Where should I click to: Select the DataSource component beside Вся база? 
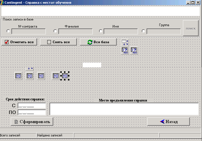(125, 43)
